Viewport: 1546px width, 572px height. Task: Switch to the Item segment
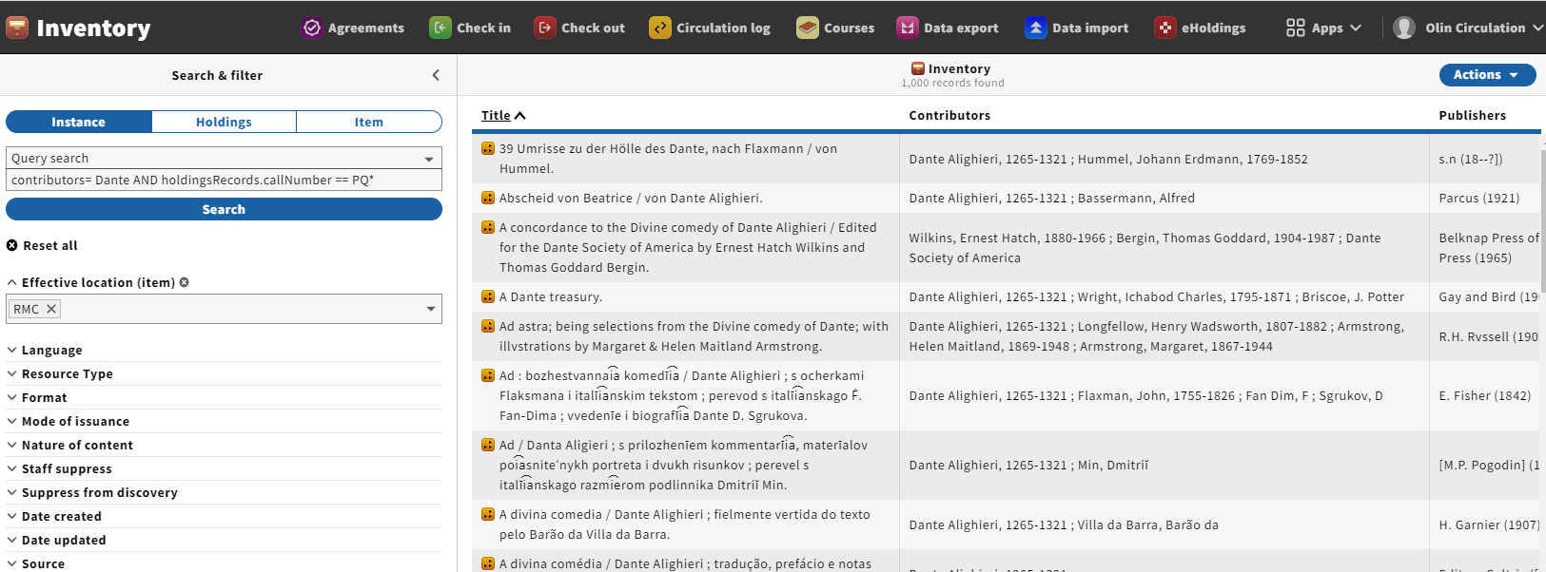[369, 122]
